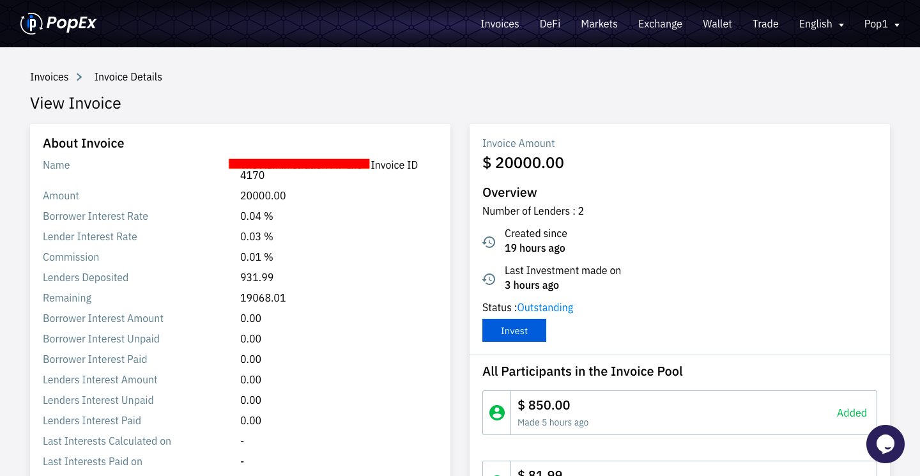Expand the English language dropdown
Image resolution: width=920 pixels, height=476 pixels.
coord(821,24)
